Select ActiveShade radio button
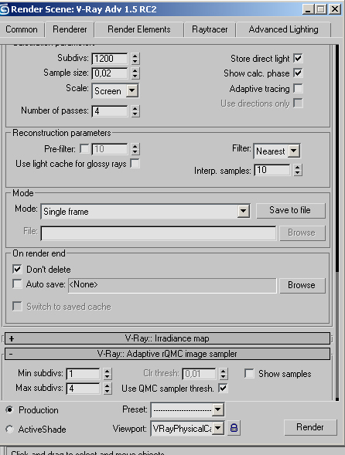Viewport: 345px width, 455px height. coord(9,429)
